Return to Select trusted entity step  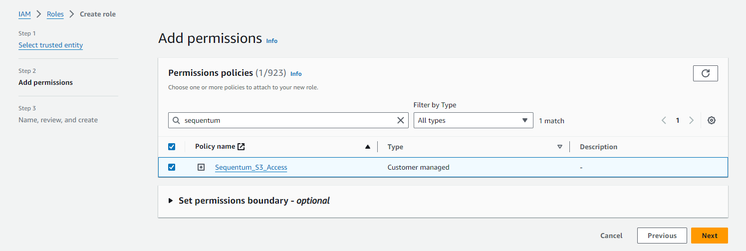point(50,45)
